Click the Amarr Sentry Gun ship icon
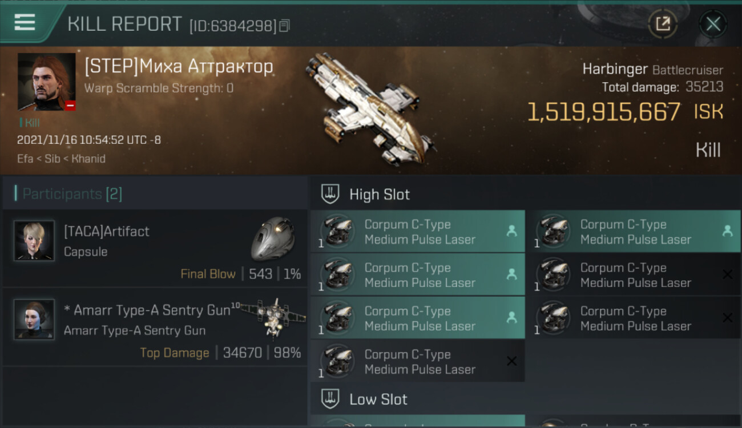 (x=273, y=317)
